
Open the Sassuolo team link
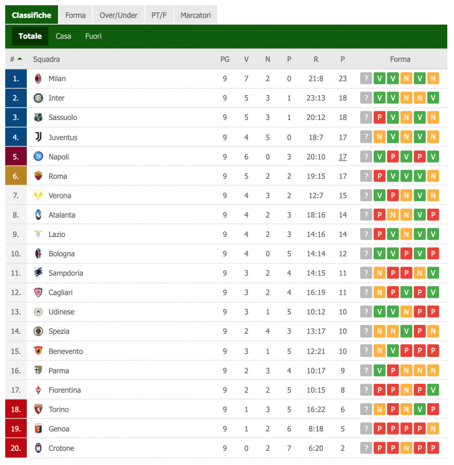pyautogui.click(x=63, y=118)
